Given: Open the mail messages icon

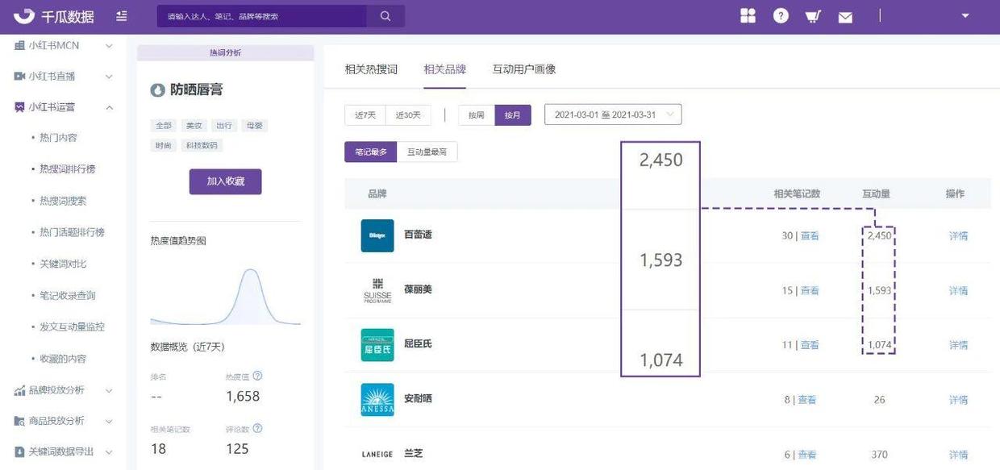Looking at the screenshot, I should pyautogui.click(x=844, y=17).
